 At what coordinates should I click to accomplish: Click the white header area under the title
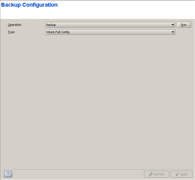(97, 13)
